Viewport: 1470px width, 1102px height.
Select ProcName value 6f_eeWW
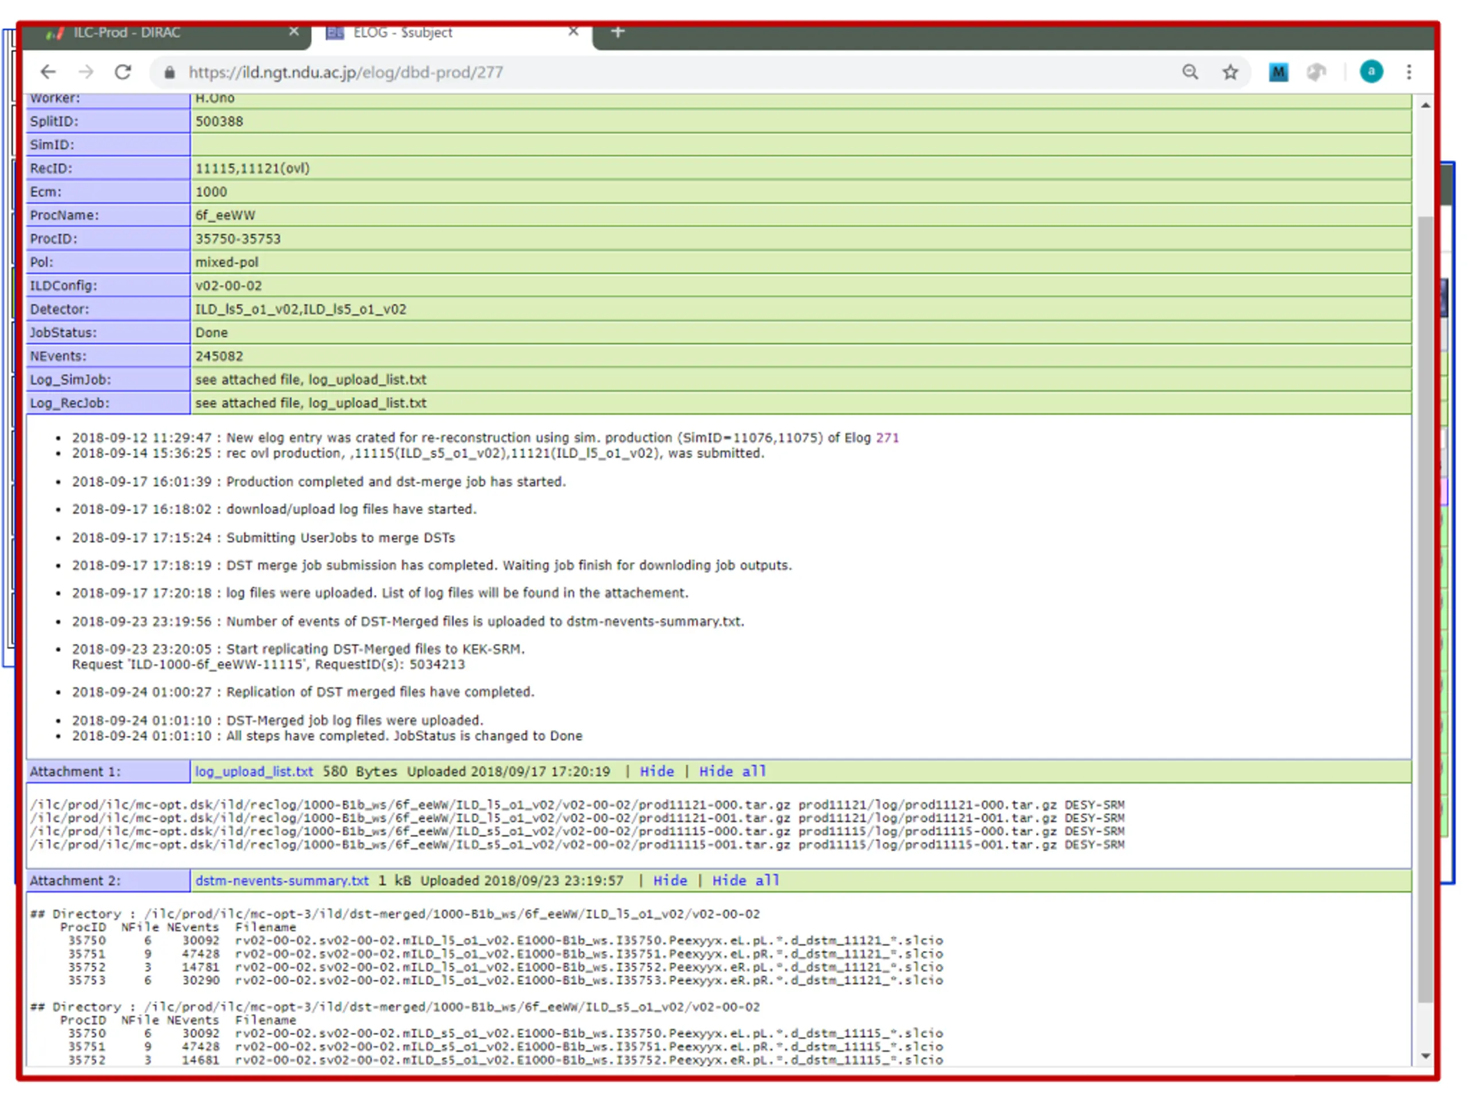click(225, 215)
